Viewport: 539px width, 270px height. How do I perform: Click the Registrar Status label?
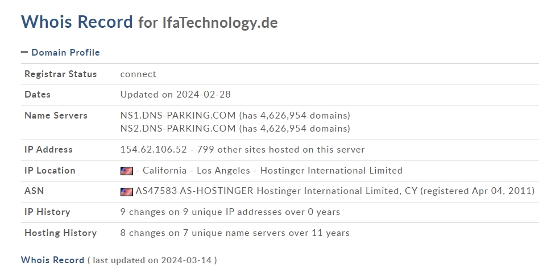60,74
